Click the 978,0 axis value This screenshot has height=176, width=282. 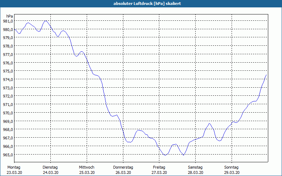point(8,46)
